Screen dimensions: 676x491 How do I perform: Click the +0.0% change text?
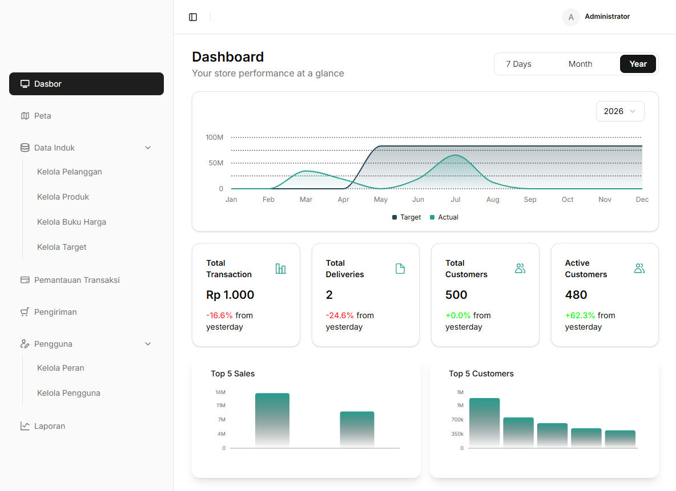(458, 315)
